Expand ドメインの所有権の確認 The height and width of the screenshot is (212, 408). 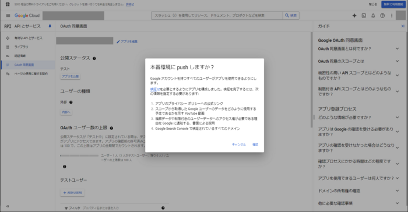[358, 190]
